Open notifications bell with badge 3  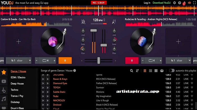tap(184, 3)
